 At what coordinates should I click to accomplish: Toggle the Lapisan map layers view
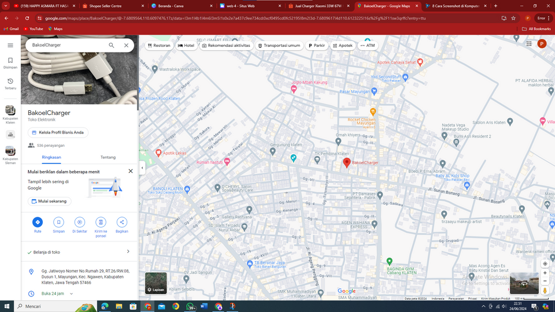tap(156, 283)
